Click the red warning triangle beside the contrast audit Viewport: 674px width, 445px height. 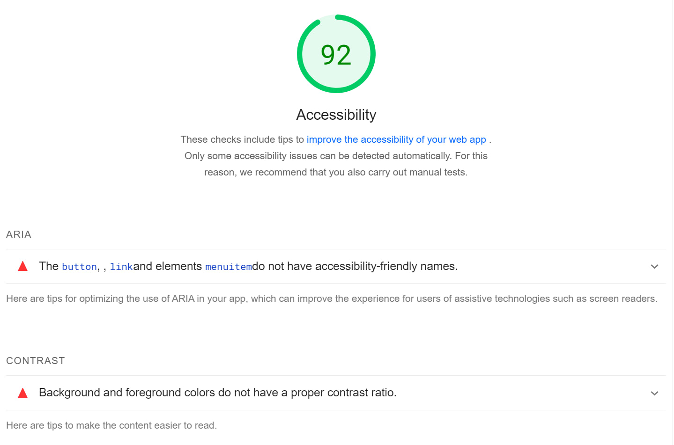click(x=22, y=392)
